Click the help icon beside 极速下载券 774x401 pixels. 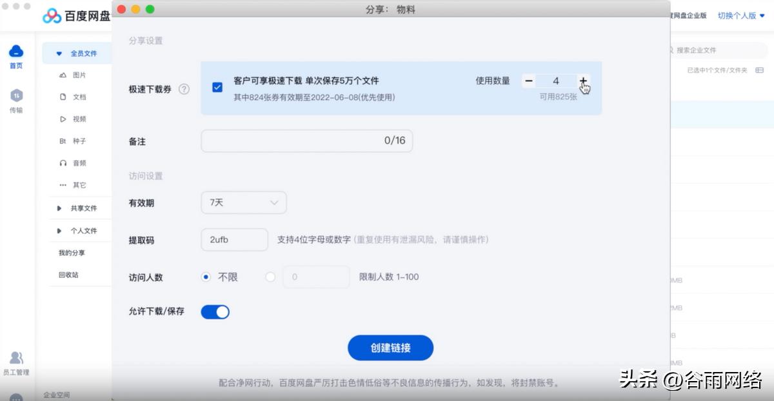click(185, 90)
